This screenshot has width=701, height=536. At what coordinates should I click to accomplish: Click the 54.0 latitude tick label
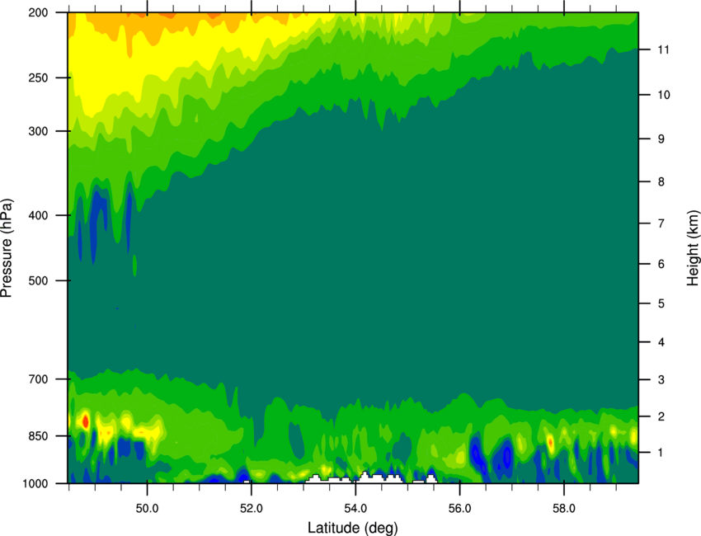coord(356,509)
